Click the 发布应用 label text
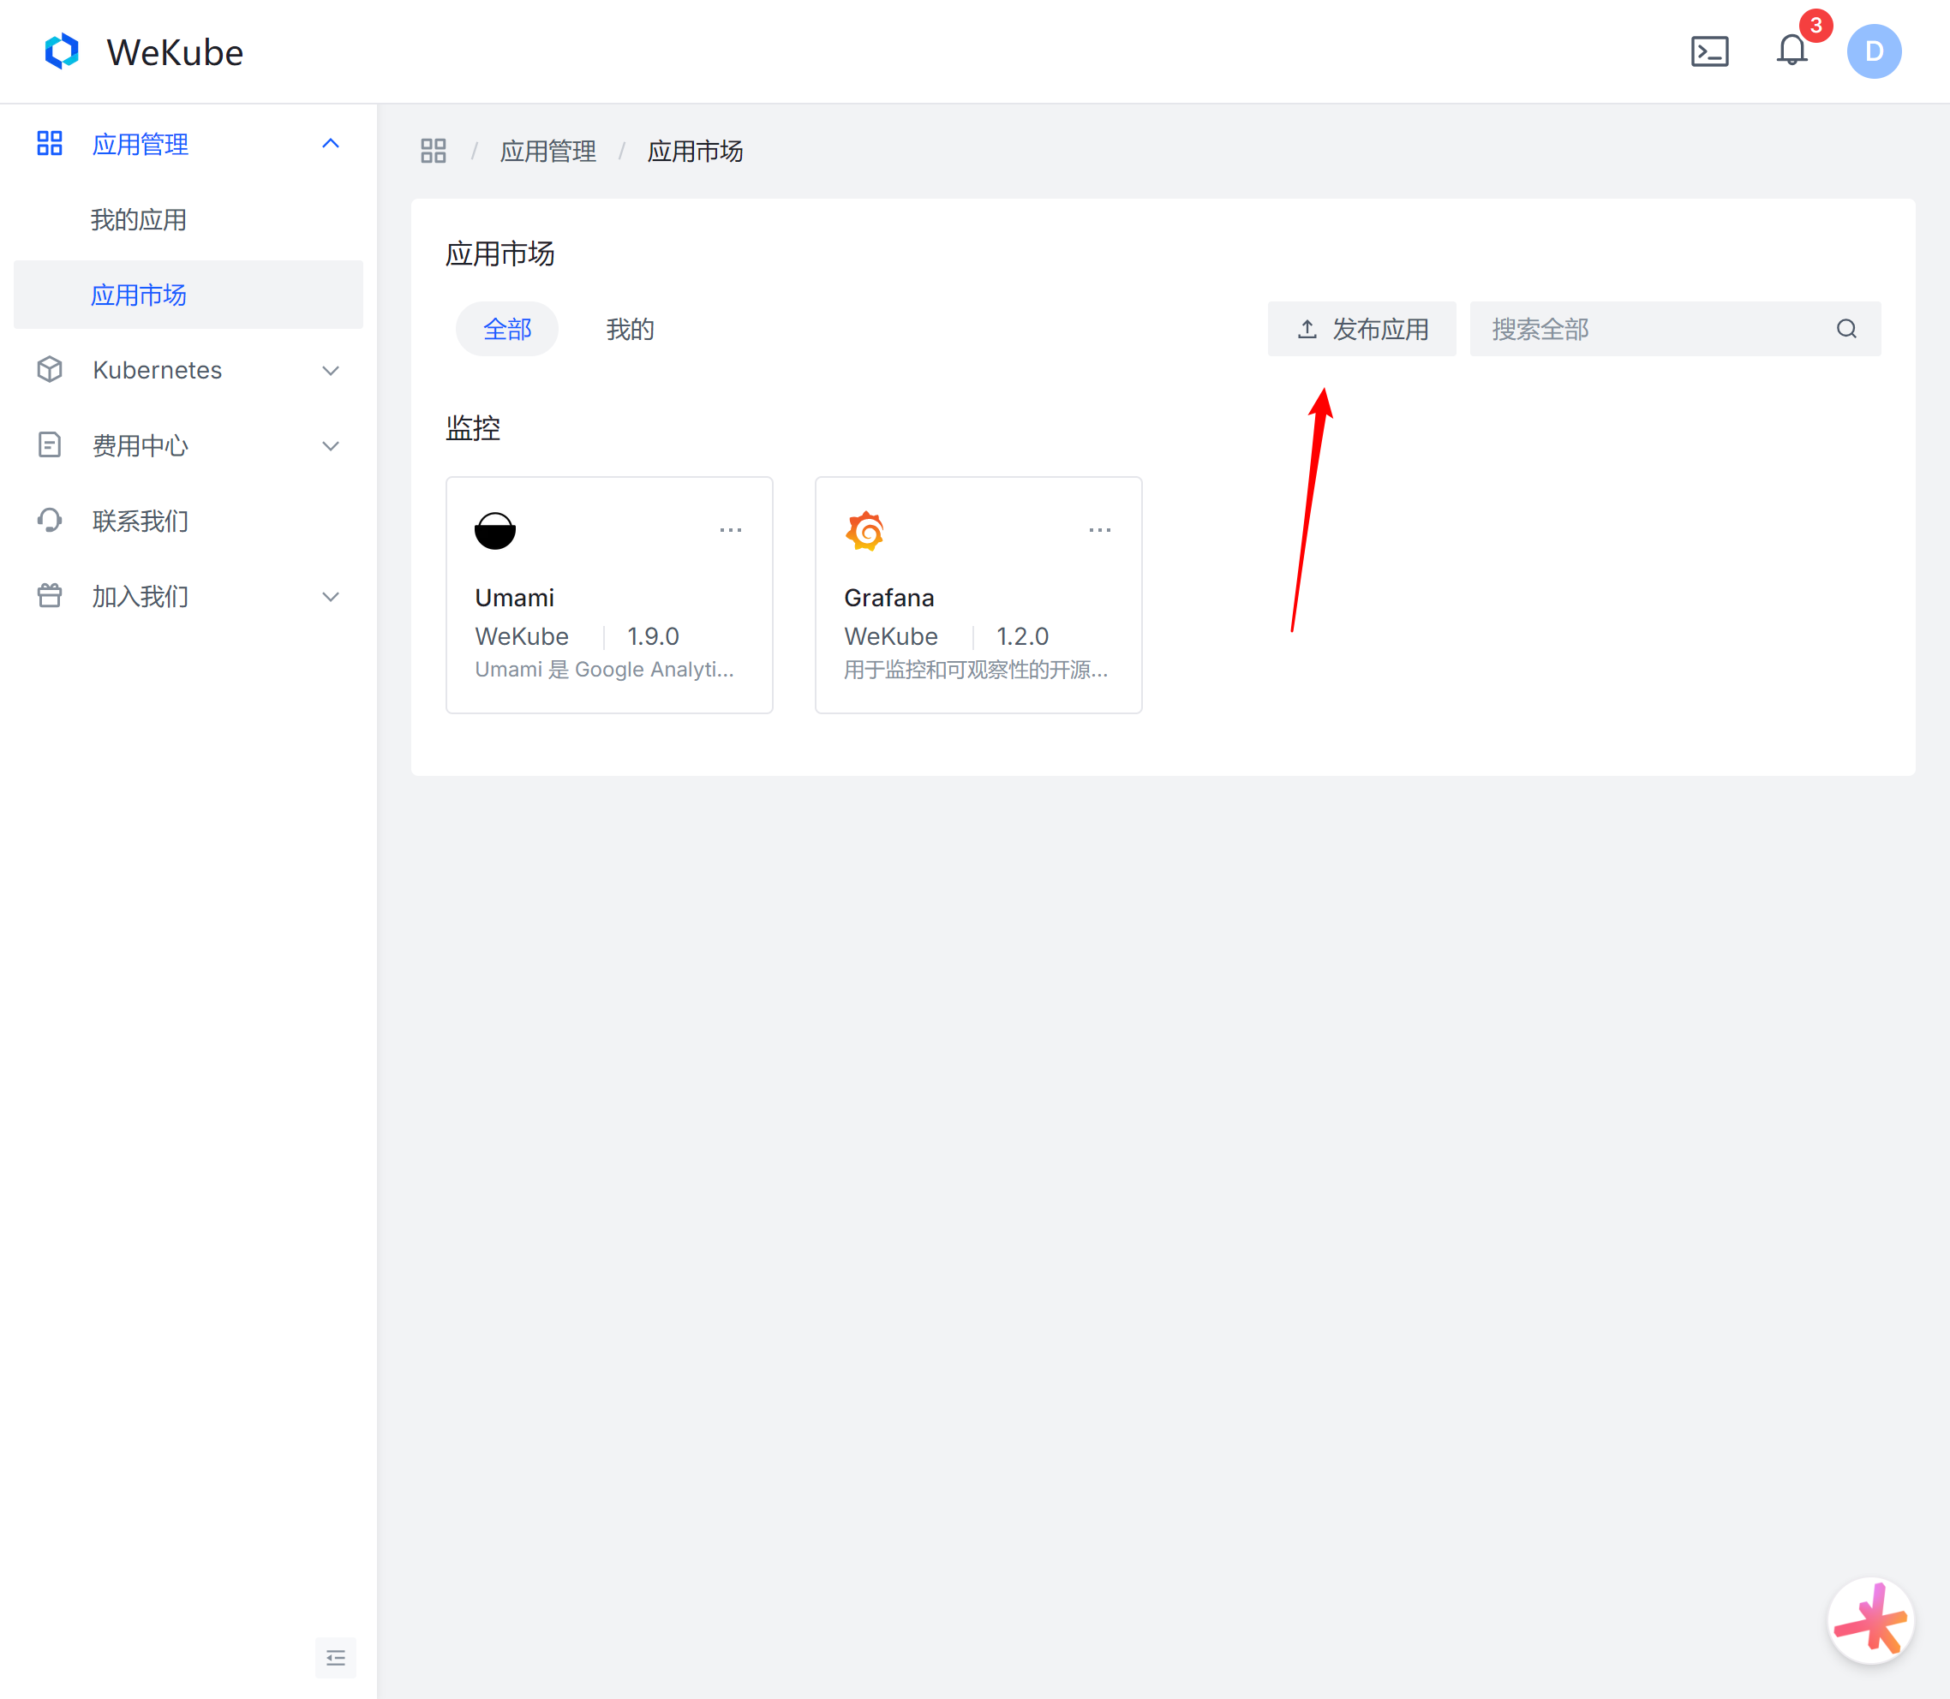1950x1699 pixels. tap(1380, 329)
